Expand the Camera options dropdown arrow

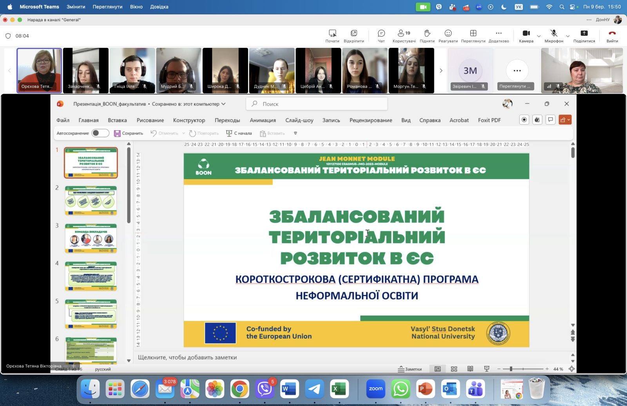539,36
